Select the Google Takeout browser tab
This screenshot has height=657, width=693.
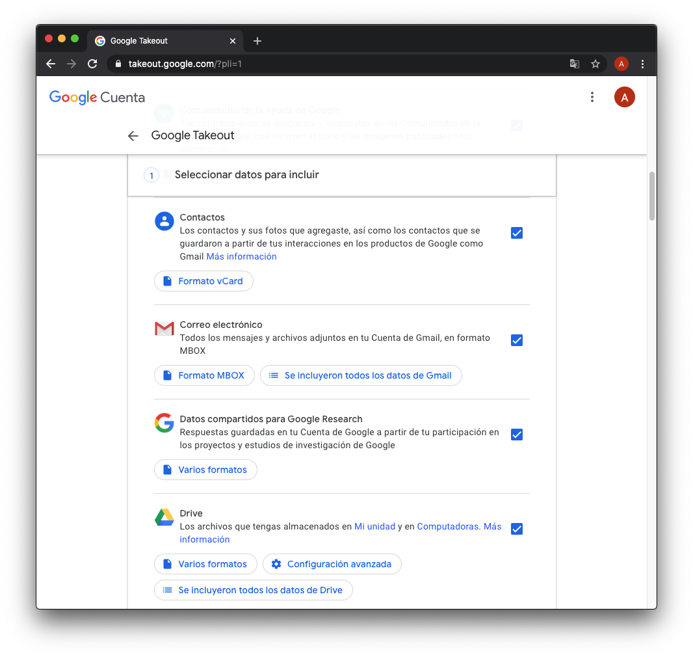click(165, 41)
